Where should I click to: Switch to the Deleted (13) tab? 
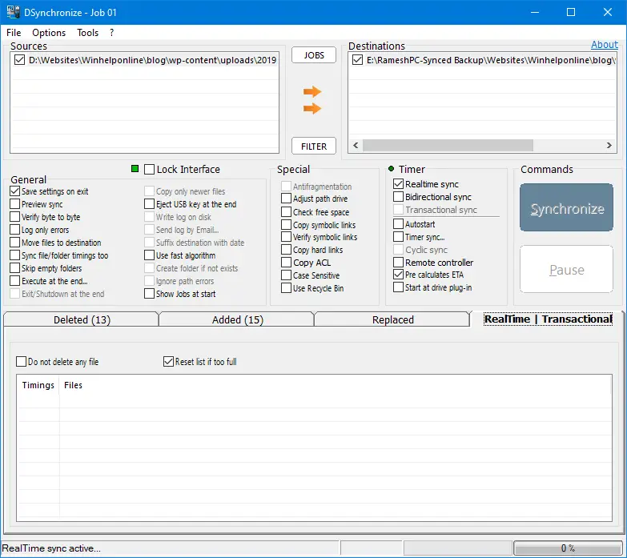pos(82,319)
